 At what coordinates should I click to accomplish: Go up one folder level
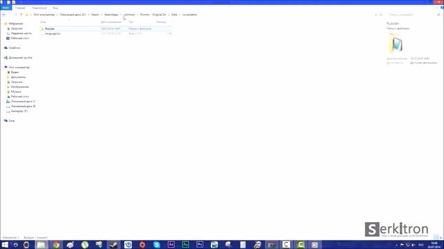coord(21,15)
